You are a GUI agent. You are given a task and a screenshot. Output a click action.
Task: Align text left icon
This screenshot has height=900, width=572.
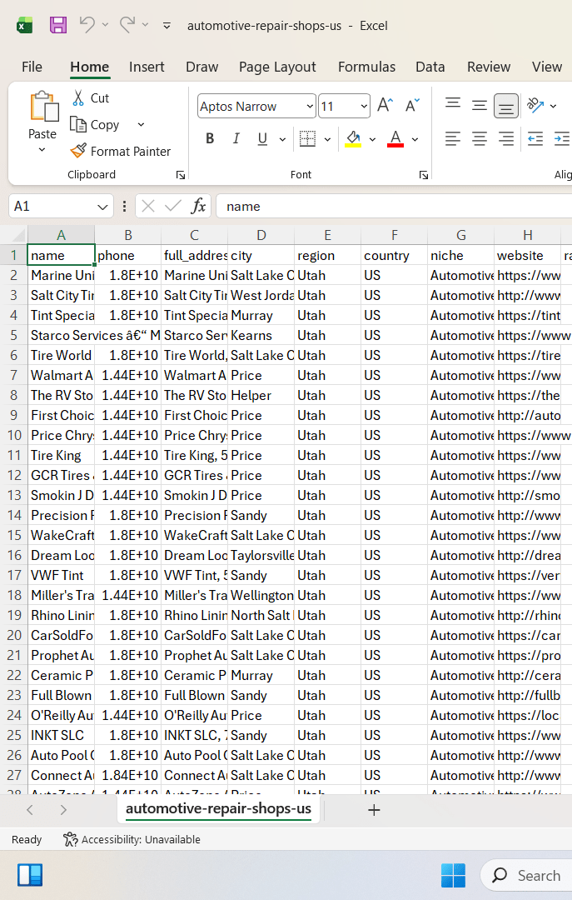point(453,139)
